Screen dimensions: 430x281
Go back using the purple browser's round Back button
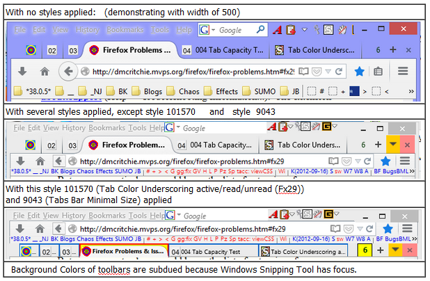[x=68, y=72]
